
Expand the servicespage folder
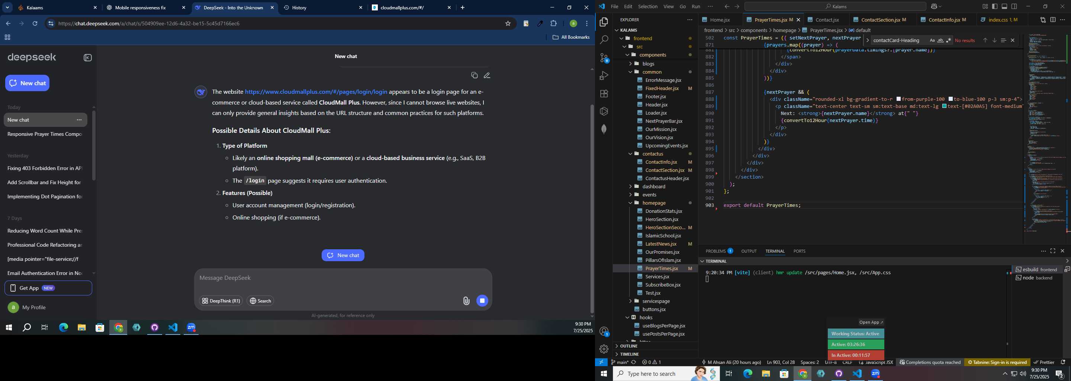click(630, 301)
